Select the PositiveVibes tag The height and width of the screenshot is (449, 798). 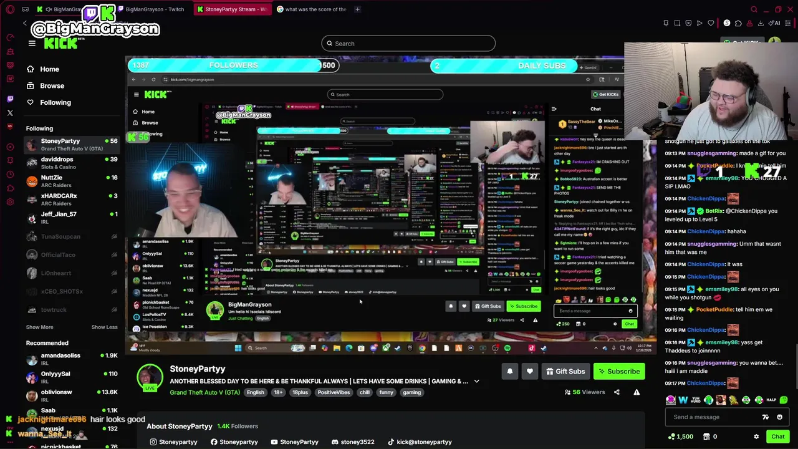tap(334, 392)
